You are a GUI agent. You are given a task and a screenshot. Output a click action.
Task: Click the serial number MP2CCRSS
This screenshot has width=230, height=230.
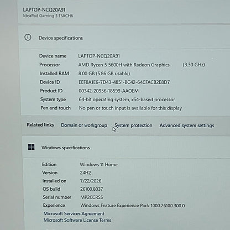[x=92, y=197]
